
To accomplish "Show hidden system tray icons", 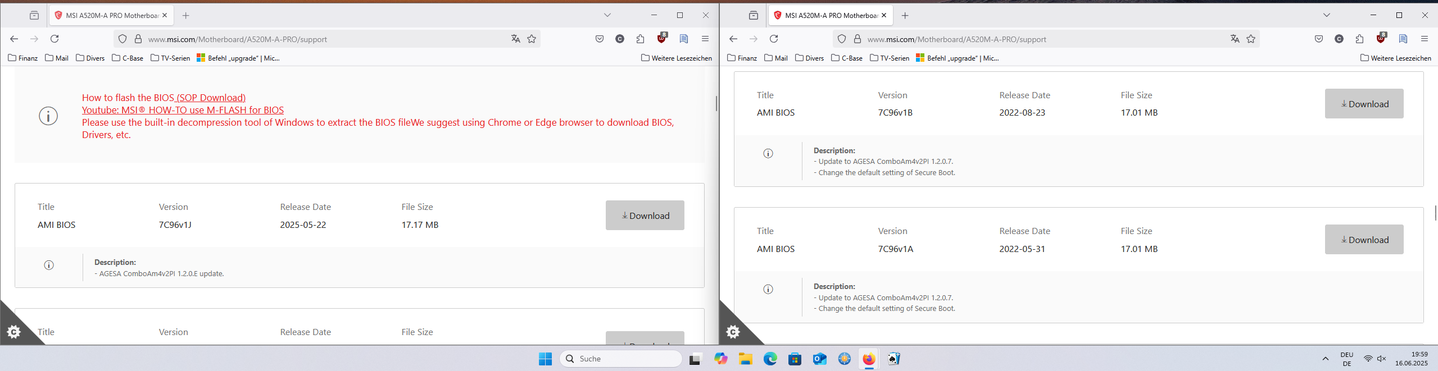I will click(1325, 359).
